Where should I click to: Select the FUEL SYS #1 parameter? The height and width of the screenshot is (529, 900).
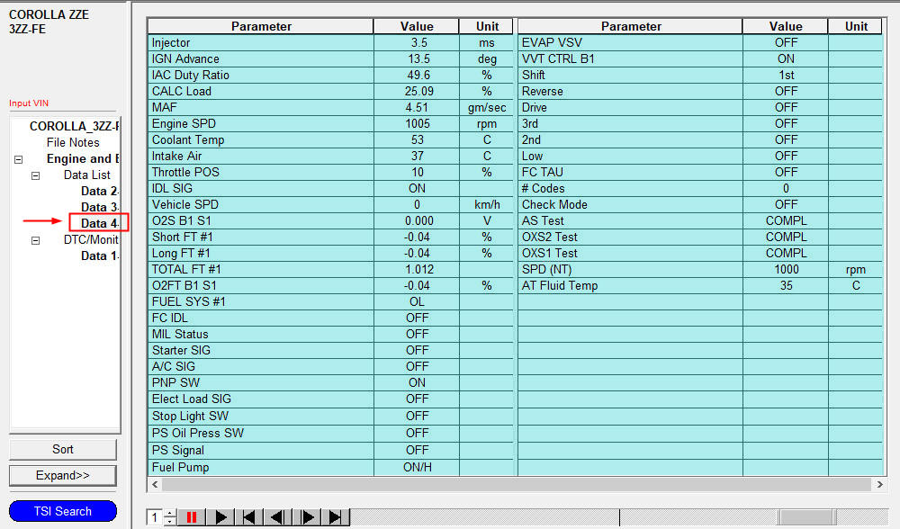261,301
